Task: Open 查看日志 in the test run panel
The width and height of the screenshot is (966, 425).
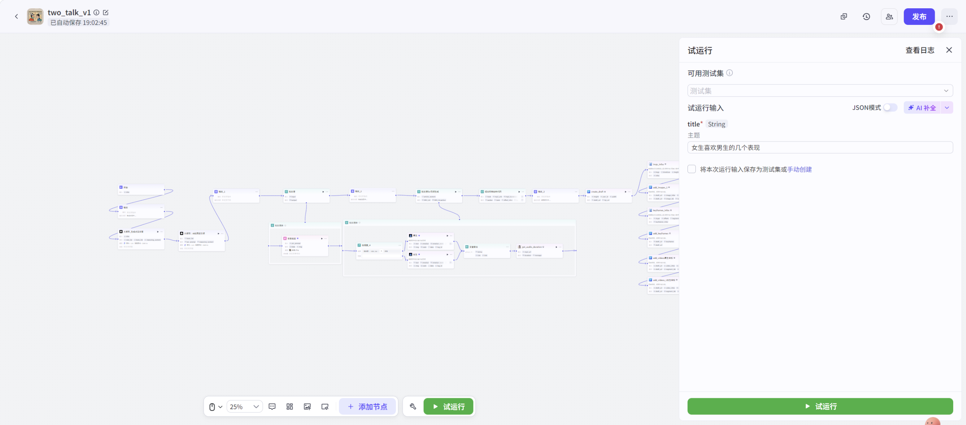Action: click(920, 50)
